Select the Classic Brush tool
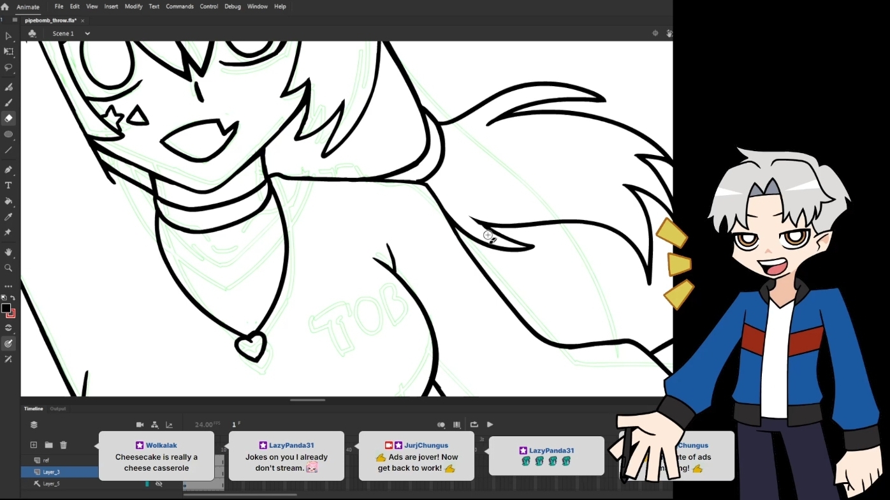890x500 pixels. [x=8, y=103]
